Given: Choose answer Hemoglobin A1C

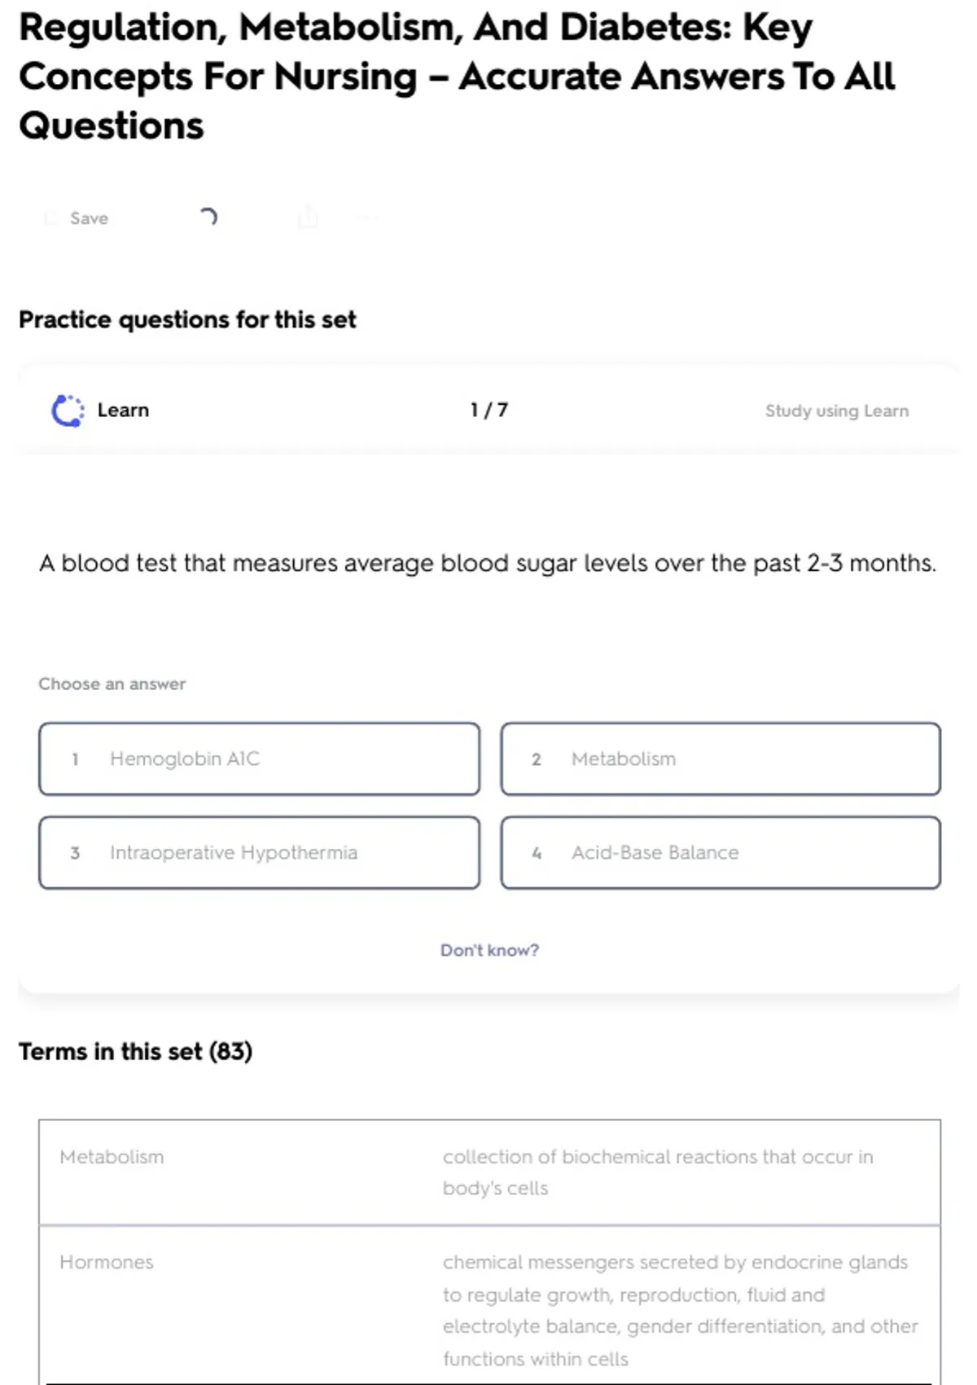Looking at the screenshot, I should 259,758.
